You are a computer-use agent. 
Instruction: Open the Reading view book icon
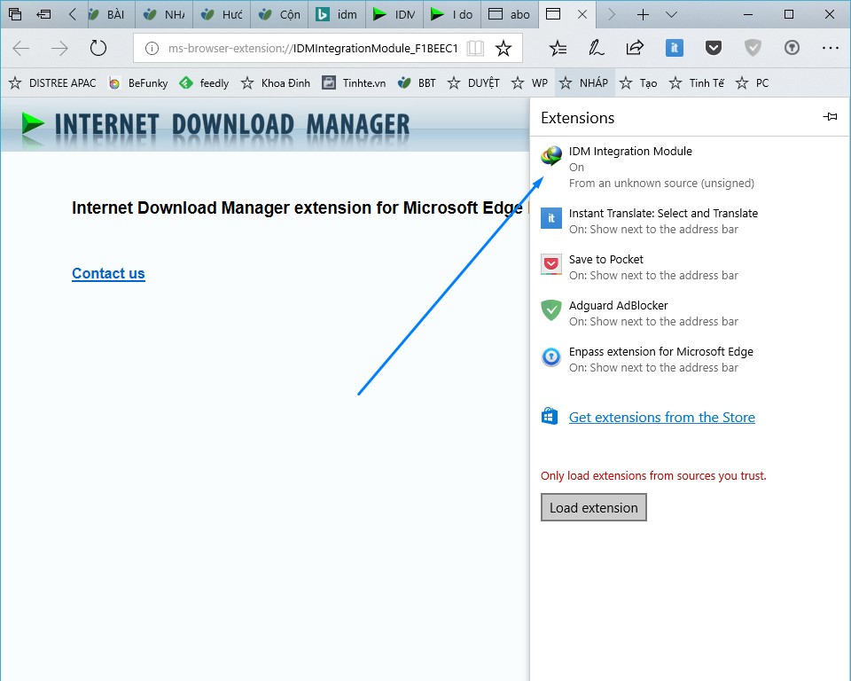475,49
